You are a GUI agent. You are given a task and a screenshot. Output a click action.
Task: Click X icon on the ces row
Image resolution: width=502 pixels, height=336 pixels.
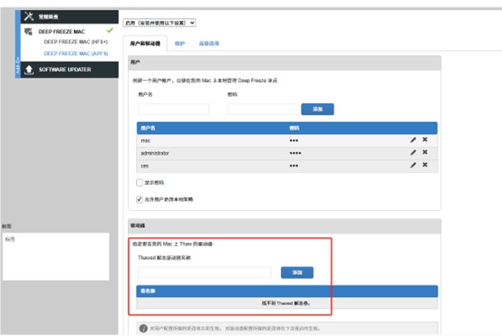(425, 165)
